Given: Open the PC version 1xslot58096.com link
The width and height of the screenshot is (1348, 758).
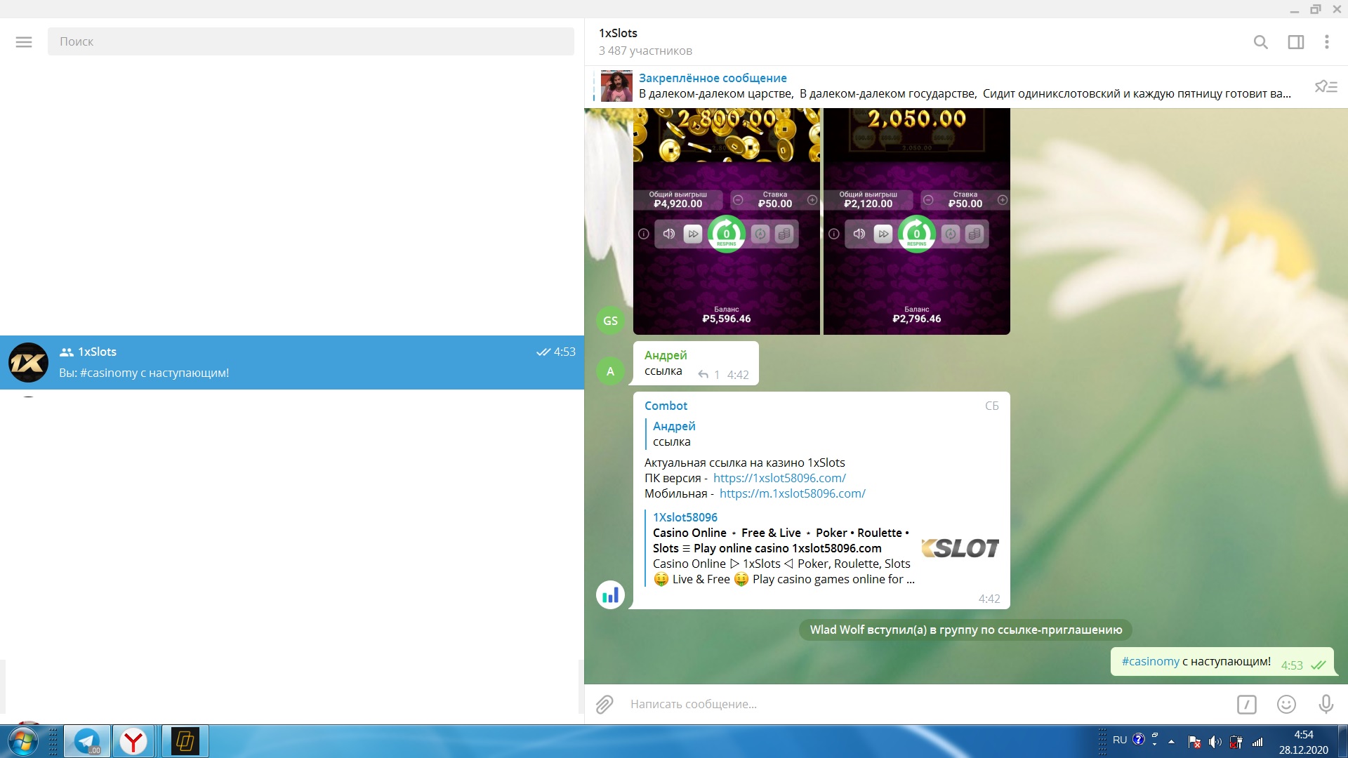Looking at the screenshot, I should click(x=779, y=478).
